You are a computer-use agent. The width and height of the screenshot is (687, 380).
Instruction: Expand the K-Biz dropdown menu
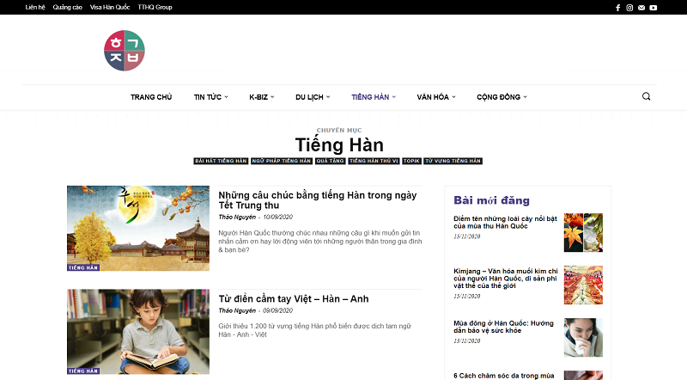pyautogui.click(x=263, y=97)
